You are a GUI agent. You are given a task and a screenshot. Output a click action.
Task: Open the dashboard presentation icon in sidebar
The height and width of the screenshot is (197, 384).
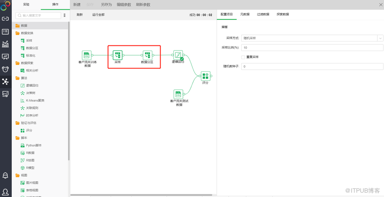(x=5, y=57)
